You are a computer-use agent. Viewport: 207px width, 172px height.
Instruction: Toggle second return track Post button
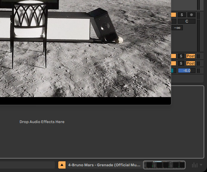[191, 63]
